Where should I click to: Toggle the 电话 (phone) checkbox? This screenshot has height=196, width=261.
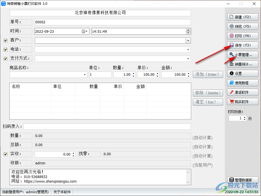point(5,50)
